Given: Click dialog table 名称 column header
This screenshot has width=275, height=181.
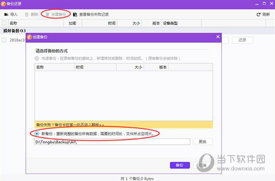Looking at the screenshot, I should [x=54, y=67].
